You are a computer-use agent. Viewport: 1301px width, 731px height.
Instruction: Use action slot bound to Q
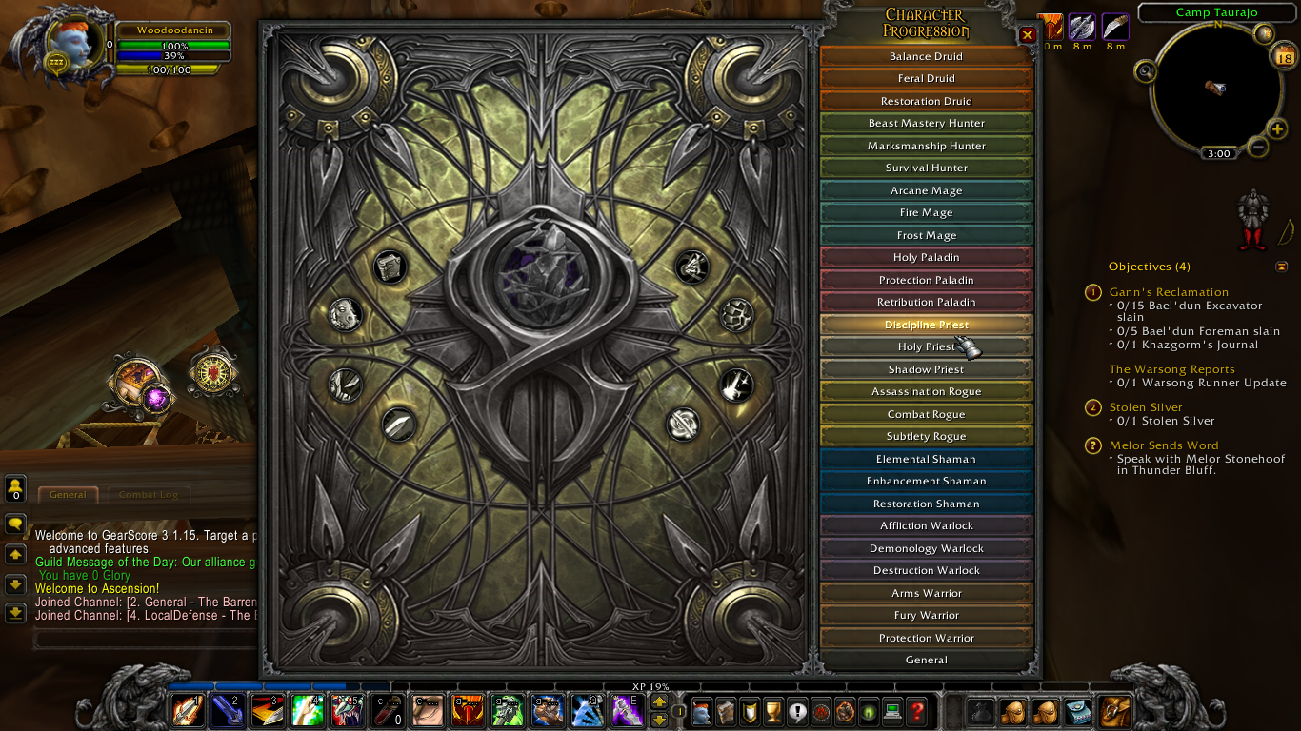coord(588,711)
